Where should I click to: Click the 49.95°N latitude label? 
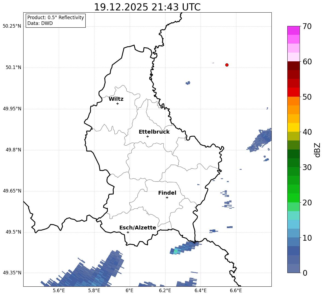pyautogui.click(x=12, y=109)
